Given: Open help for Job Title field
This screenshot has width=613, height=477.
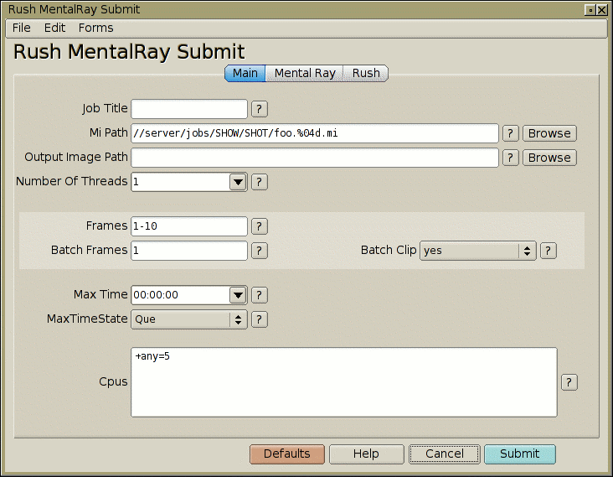Looking at the screenshot, I should point(260,109).
